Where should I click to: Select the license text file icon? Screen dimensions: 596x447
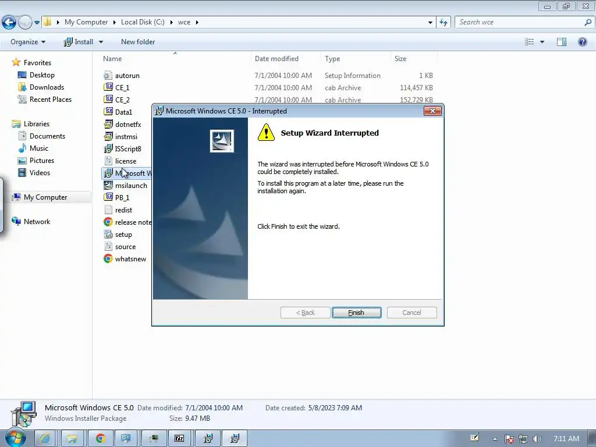tap(108, 161)
